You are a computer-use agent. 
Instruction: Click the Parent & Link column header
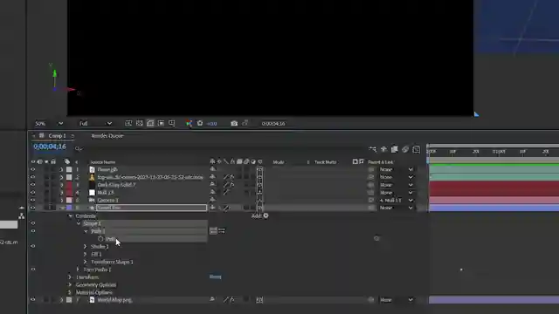coord(381,162)
